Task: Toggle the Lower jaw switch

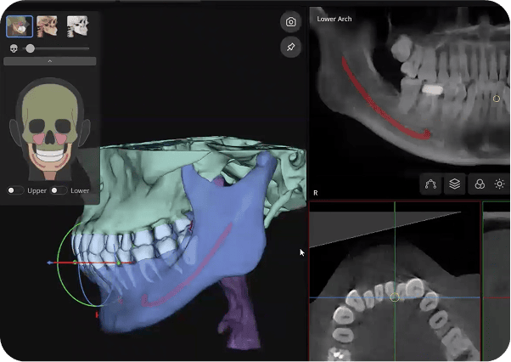Action: pyautogui.click(x=58, y=190)
